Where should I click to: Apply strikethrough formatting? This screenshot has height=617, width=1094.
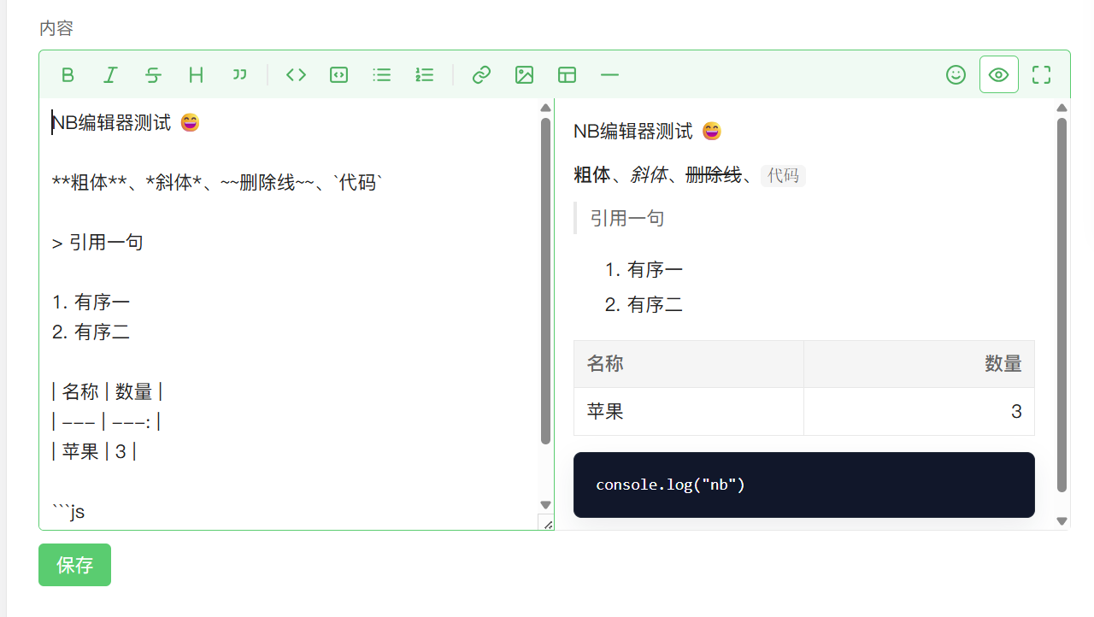click(x=153, y=75)
